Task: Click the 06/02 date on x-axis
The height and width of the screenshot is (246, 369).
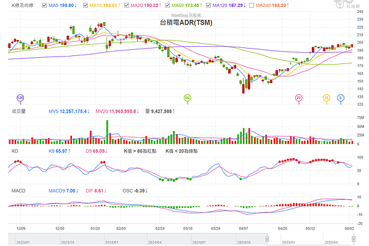Action: click(349, 229)
